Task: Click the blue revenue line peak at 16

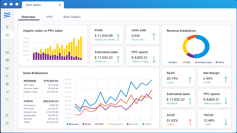Action: (152, 80)
